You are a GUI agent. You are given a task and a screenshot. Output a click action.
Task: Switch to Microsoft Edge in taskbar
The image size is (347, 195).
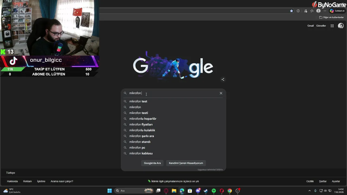coord(182,191)
